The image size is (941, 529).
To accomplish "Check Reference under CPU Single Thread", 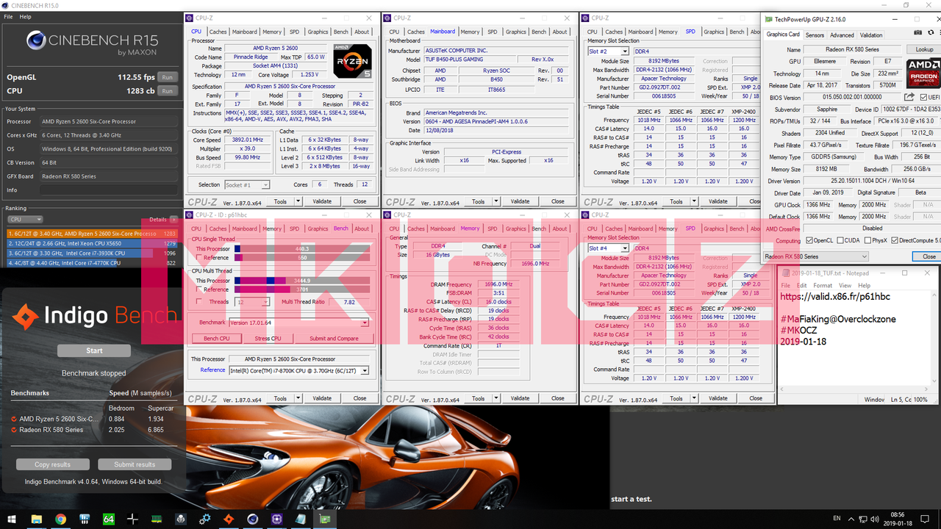I will click(x=199, y=258).
